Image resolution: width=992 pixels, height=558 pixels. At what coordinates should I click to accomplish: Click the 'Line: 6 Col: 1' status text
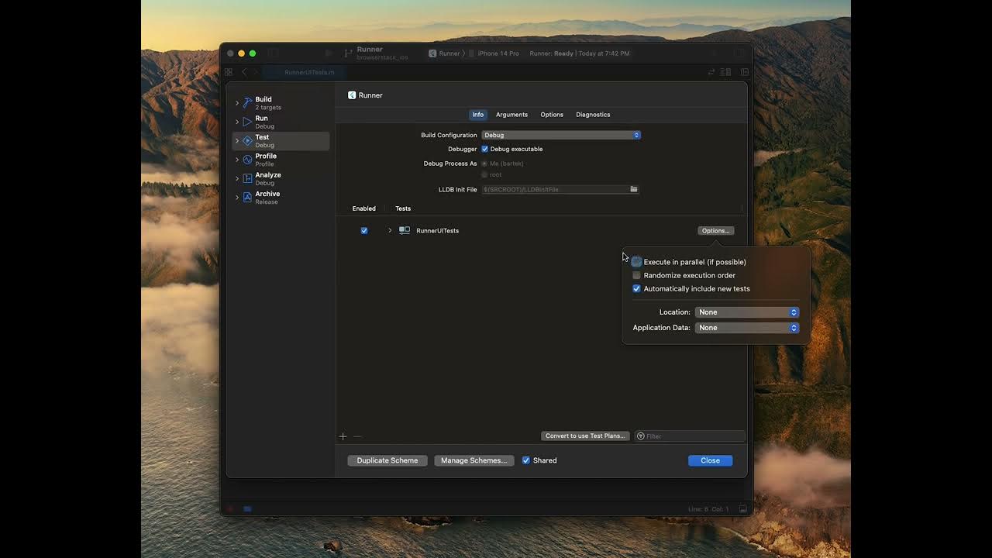point(708,509)
